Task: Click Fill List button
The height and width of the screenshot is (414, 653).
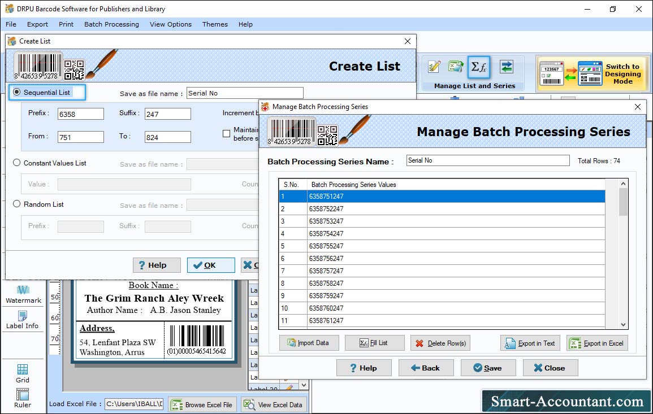Action: [x=374, y=343]
